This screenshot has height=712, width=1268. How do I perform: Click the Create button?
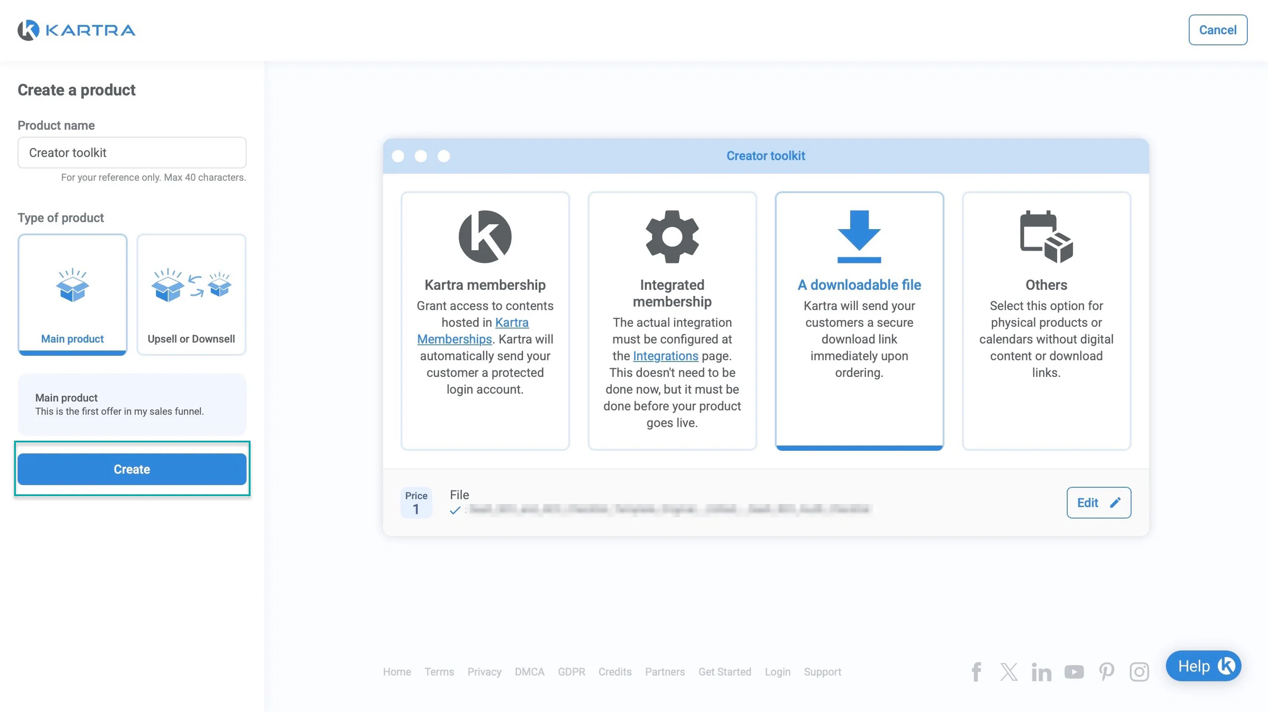tap(132, 469)
